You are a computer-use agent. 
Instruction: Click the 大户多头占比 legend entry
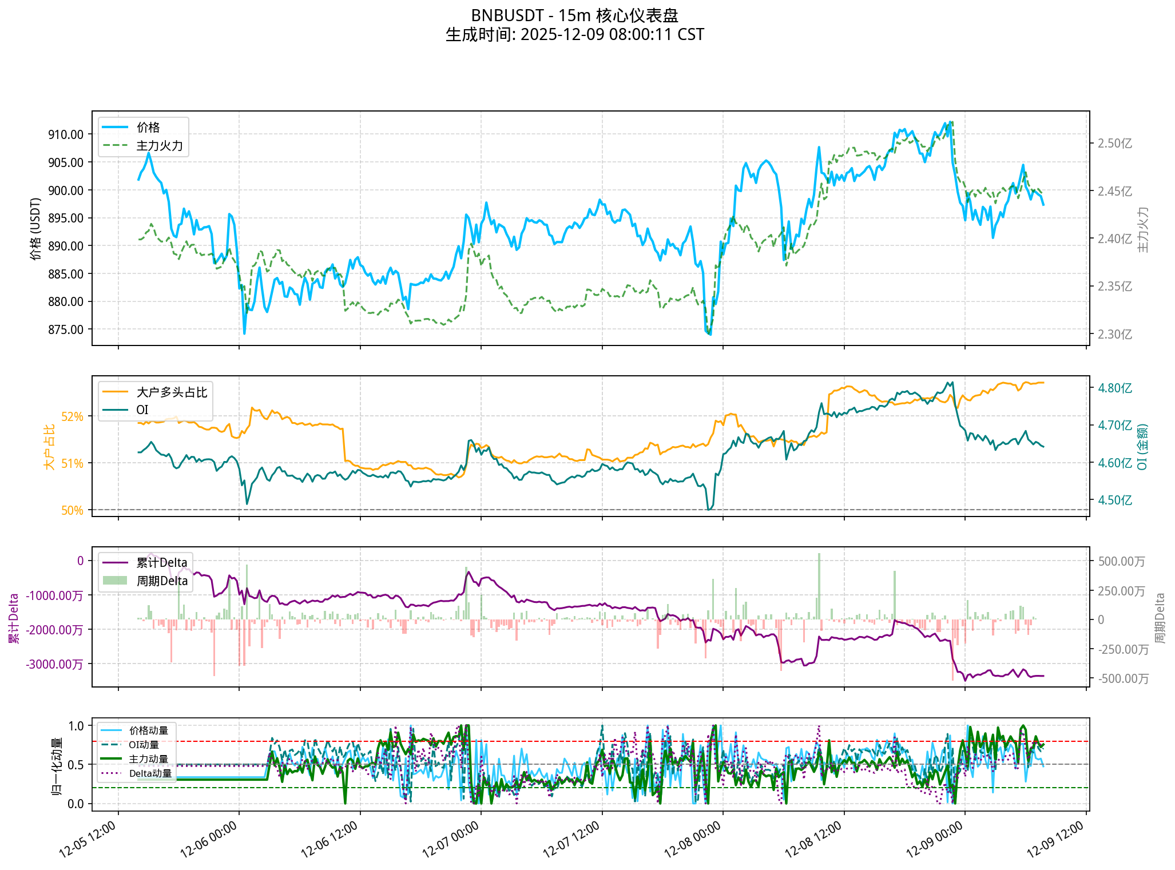pos(171,392)
